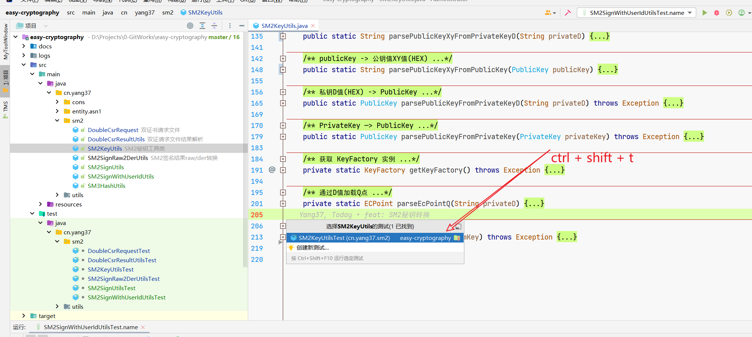Viewport: 752px width, 337px height.
Task: Collapse the easy-cryptography root node
Action: coord(16,37)
